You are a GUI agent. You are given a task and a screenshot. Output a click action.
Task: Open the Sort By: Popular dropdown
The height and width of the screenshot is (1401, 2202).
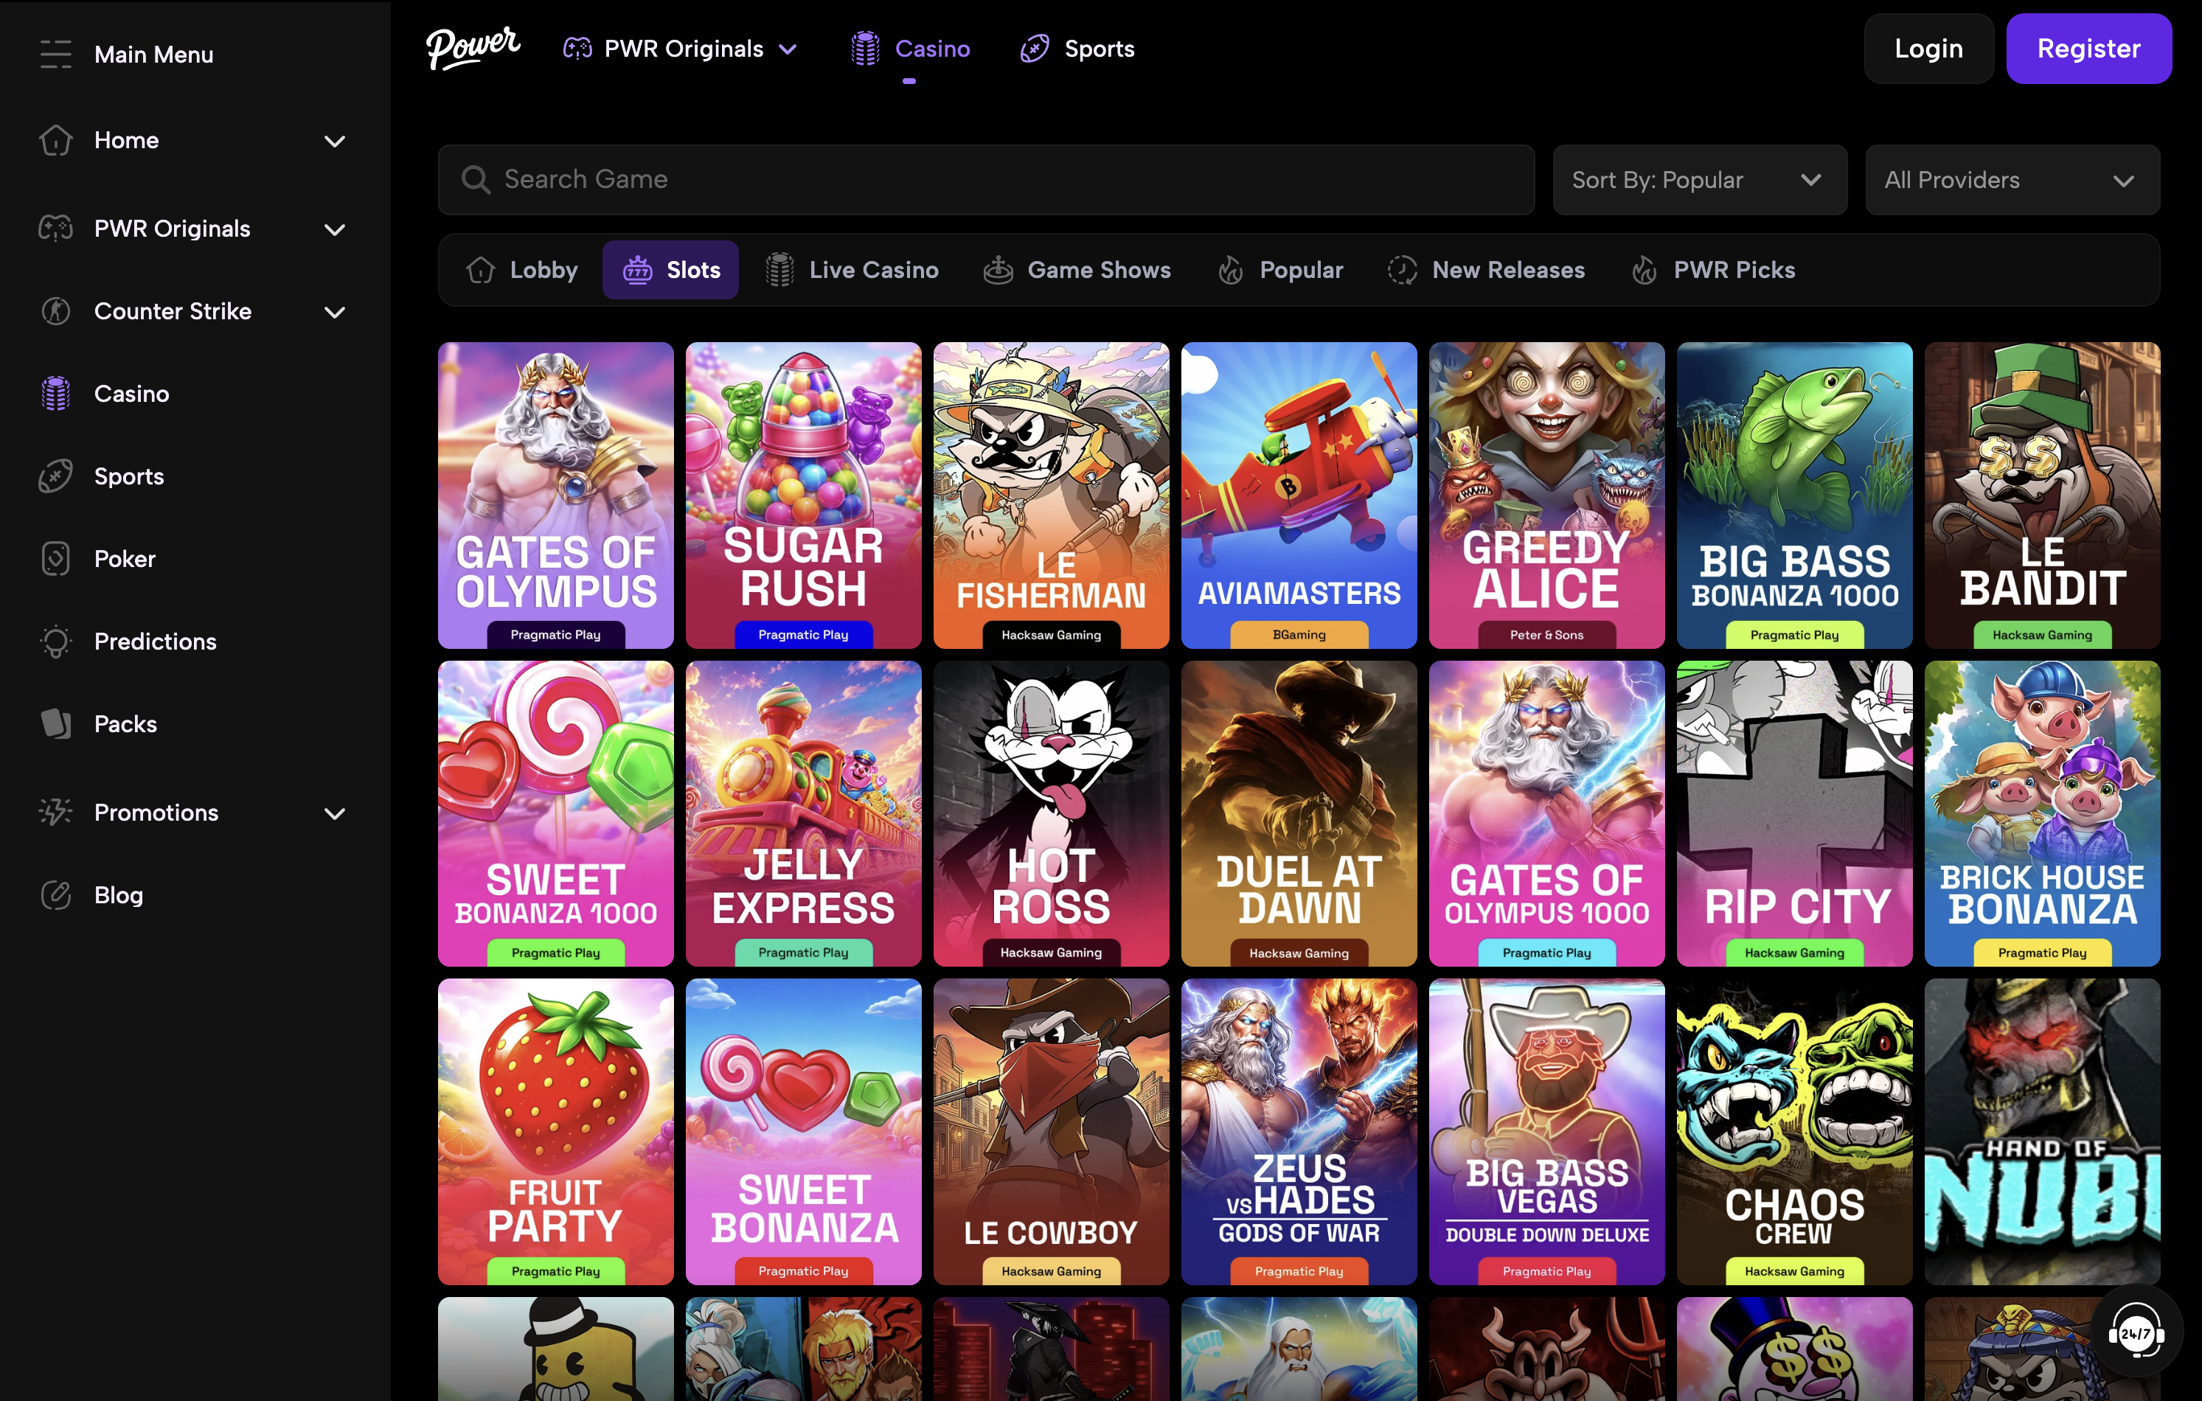[1700, 180]
